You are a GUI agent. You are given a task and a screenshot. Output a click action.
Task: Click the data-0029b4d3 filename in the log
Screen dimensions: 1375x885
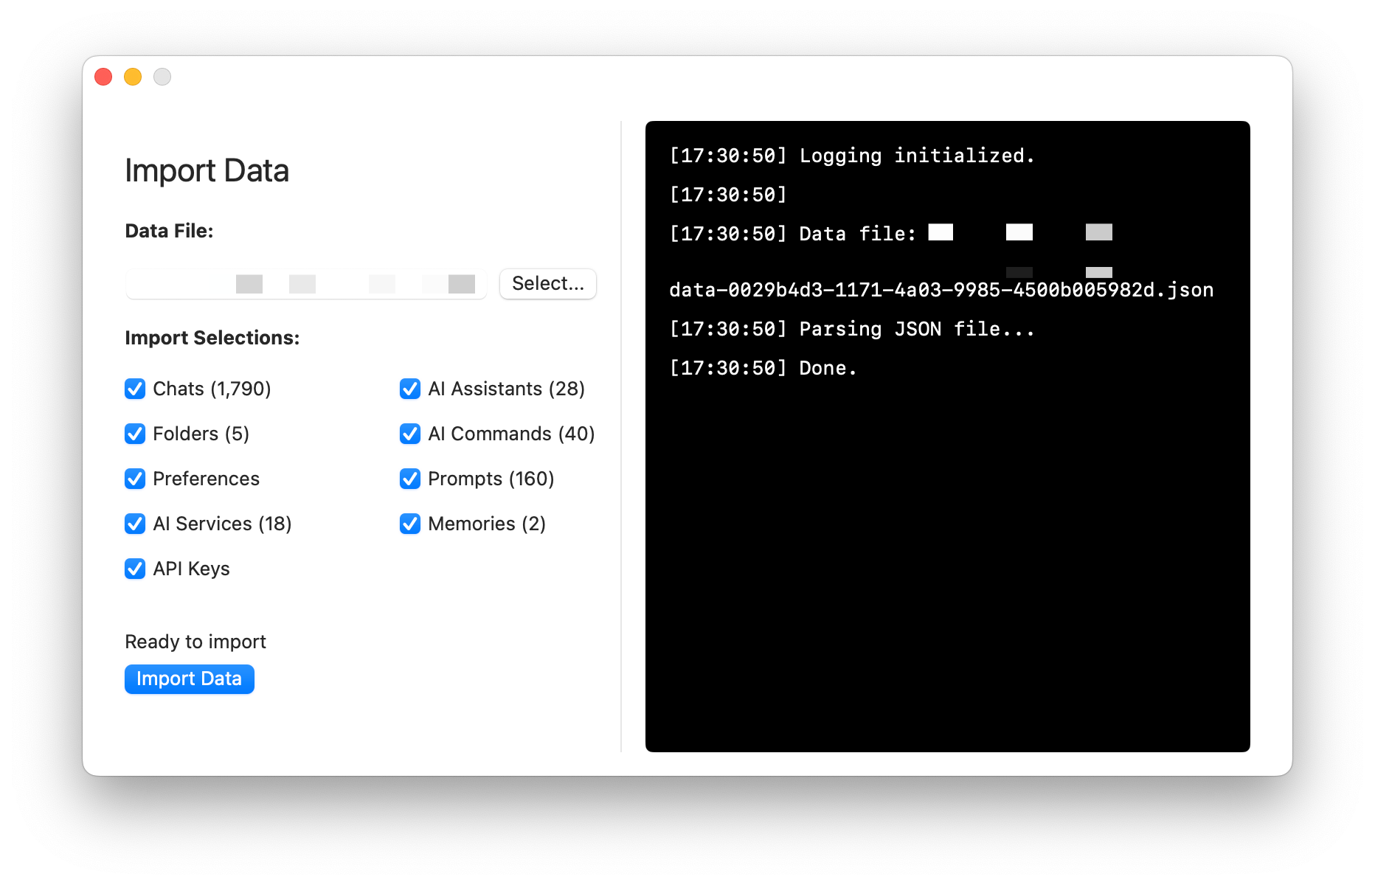[940, 290]
